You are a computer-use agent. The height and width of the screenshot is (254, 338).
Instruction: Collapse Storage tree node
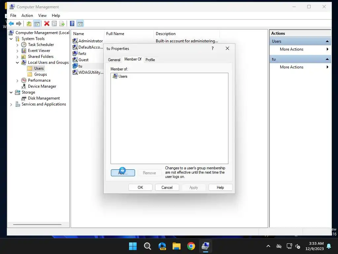11,93
